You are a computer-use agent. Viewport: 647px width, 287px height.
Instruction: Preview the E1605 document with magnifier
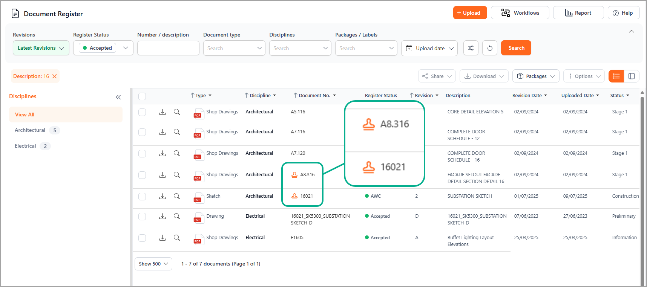tap(176, 238)
